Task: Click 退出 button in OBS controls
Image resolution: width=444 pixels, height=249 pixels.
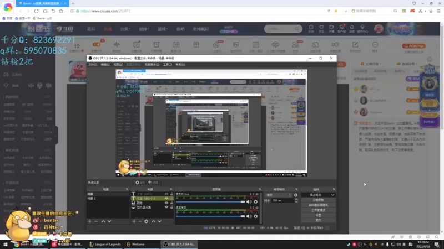Action: coord(318,220)
